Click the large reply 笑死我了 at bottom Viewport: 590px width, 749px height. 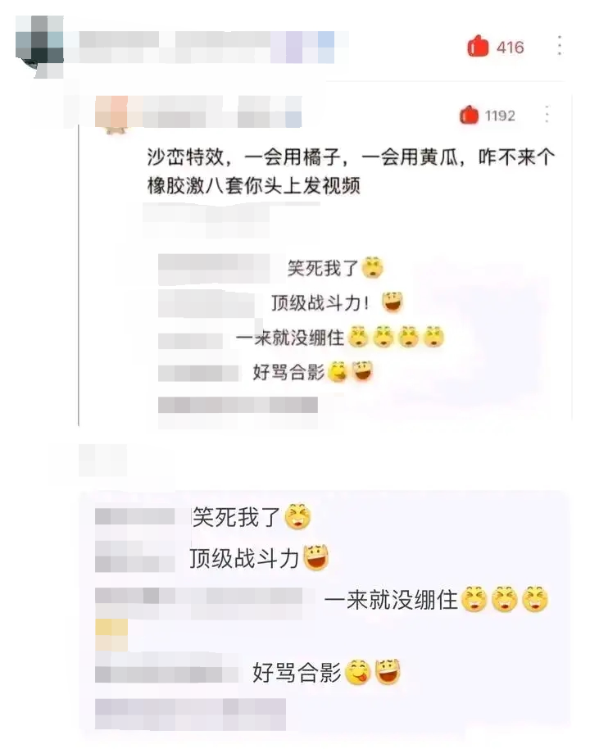(235, 517)
